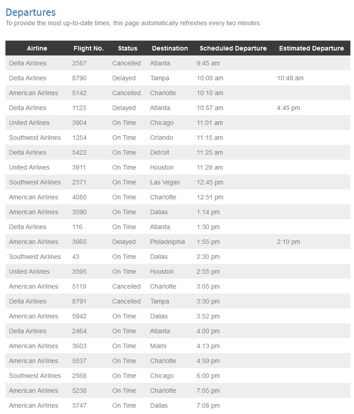Sort by the Flight No. column header

coord(88,48)
